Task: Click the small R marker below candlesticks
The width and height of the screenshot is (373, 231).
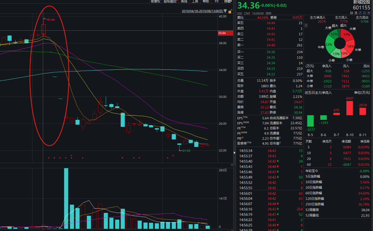Action: point(71,155)
